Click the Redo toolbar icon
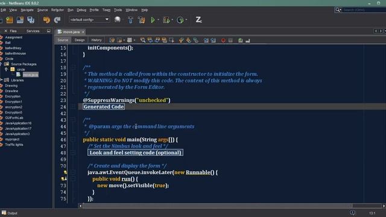The image size is (386, 217). [x=57, y=20]
